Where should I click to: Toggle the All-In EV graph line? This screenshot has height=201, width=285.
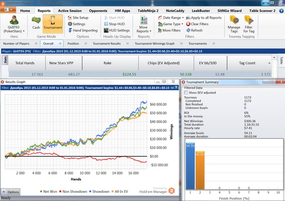click(120, 192)
